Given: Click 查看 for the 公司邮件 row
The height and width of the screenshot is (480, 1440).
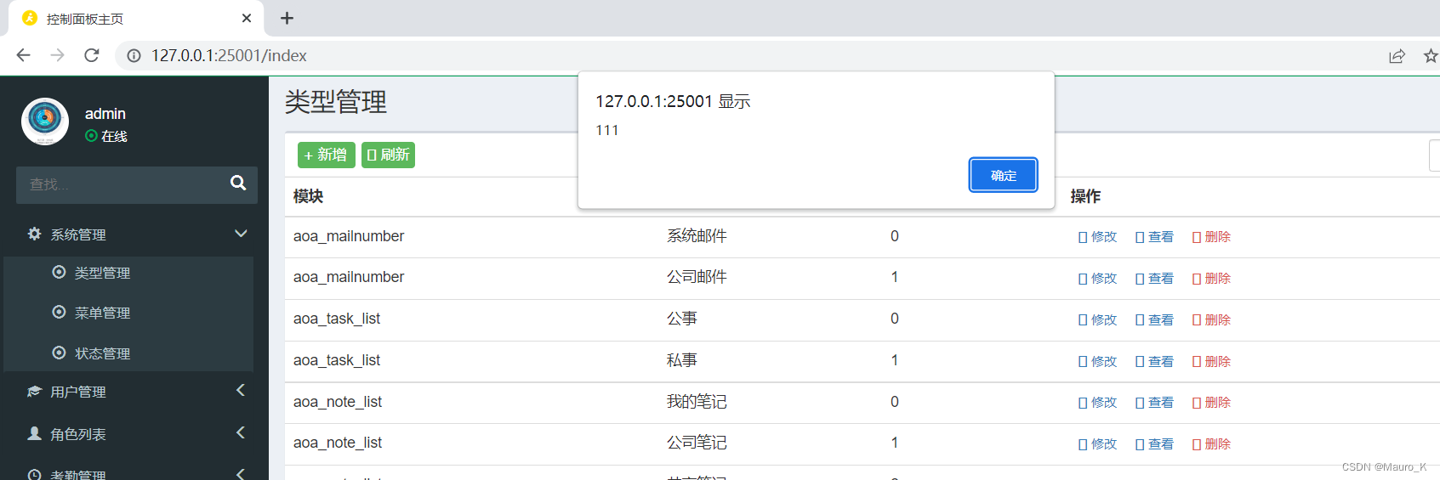Looking at the screenshot, I should tap(1154, 279).
